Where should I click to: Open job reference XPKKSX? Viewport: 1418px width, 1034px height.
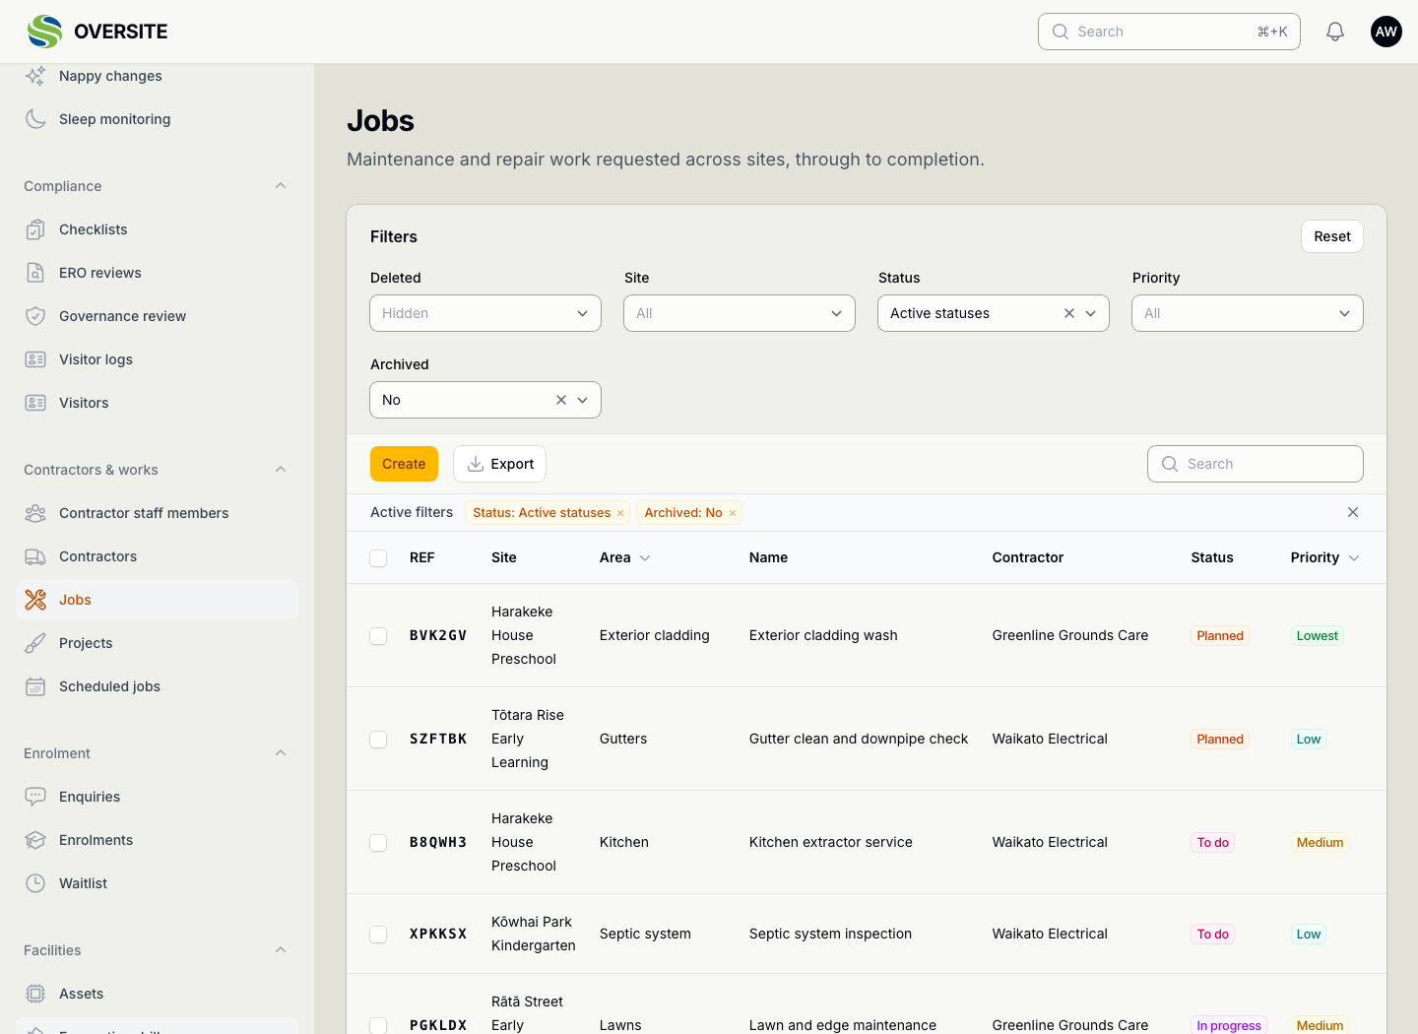(x=438, y=935)
